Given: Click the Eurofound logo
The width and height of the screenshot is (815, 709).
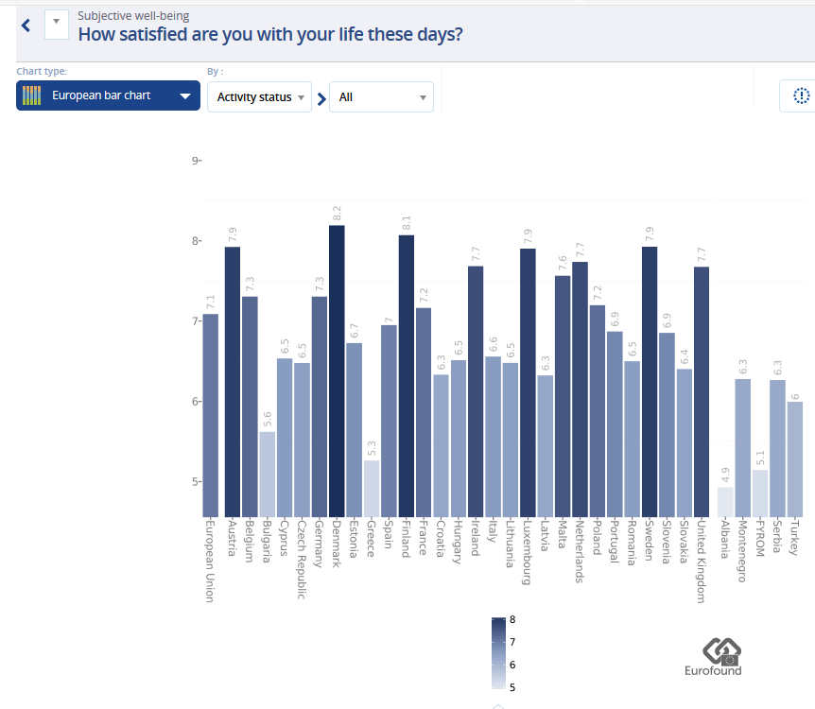Looking at the screenshot, I should point(713,657).
